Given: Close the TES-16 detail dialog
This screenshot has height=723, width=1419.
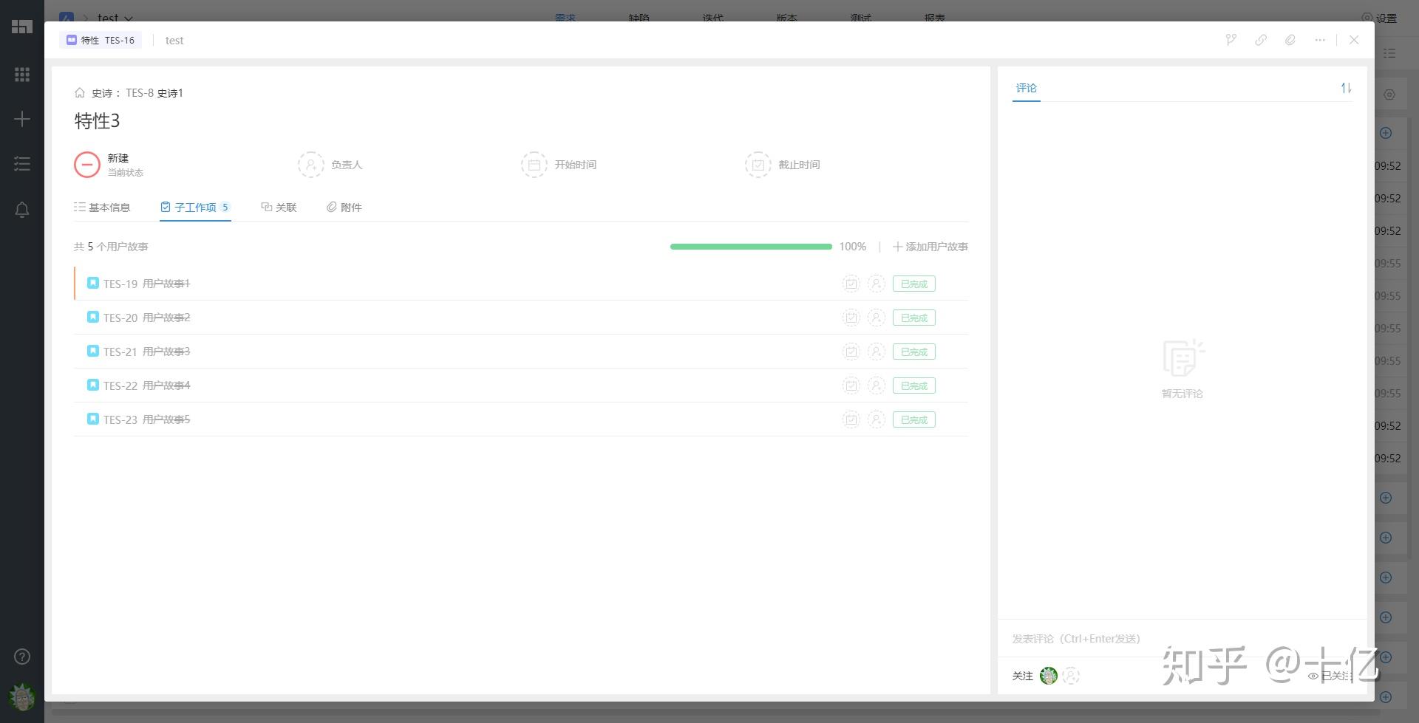Looking at the screenshot, I should coord(1354,40).
